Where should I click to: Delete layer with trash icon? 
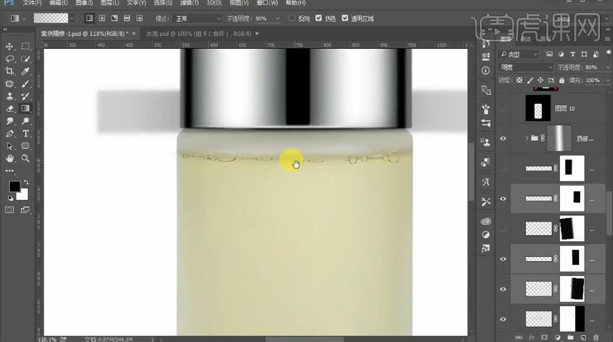596,337
